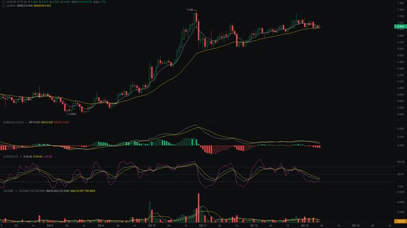Click the EMA indicator settings icon
Viewport: 407px width, 228px height.
(x=8, y=6)
